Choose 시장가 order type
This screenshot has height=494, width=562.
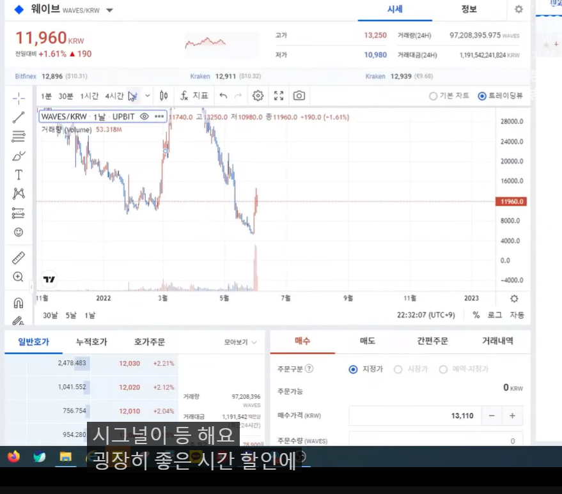tap(410, 369)
